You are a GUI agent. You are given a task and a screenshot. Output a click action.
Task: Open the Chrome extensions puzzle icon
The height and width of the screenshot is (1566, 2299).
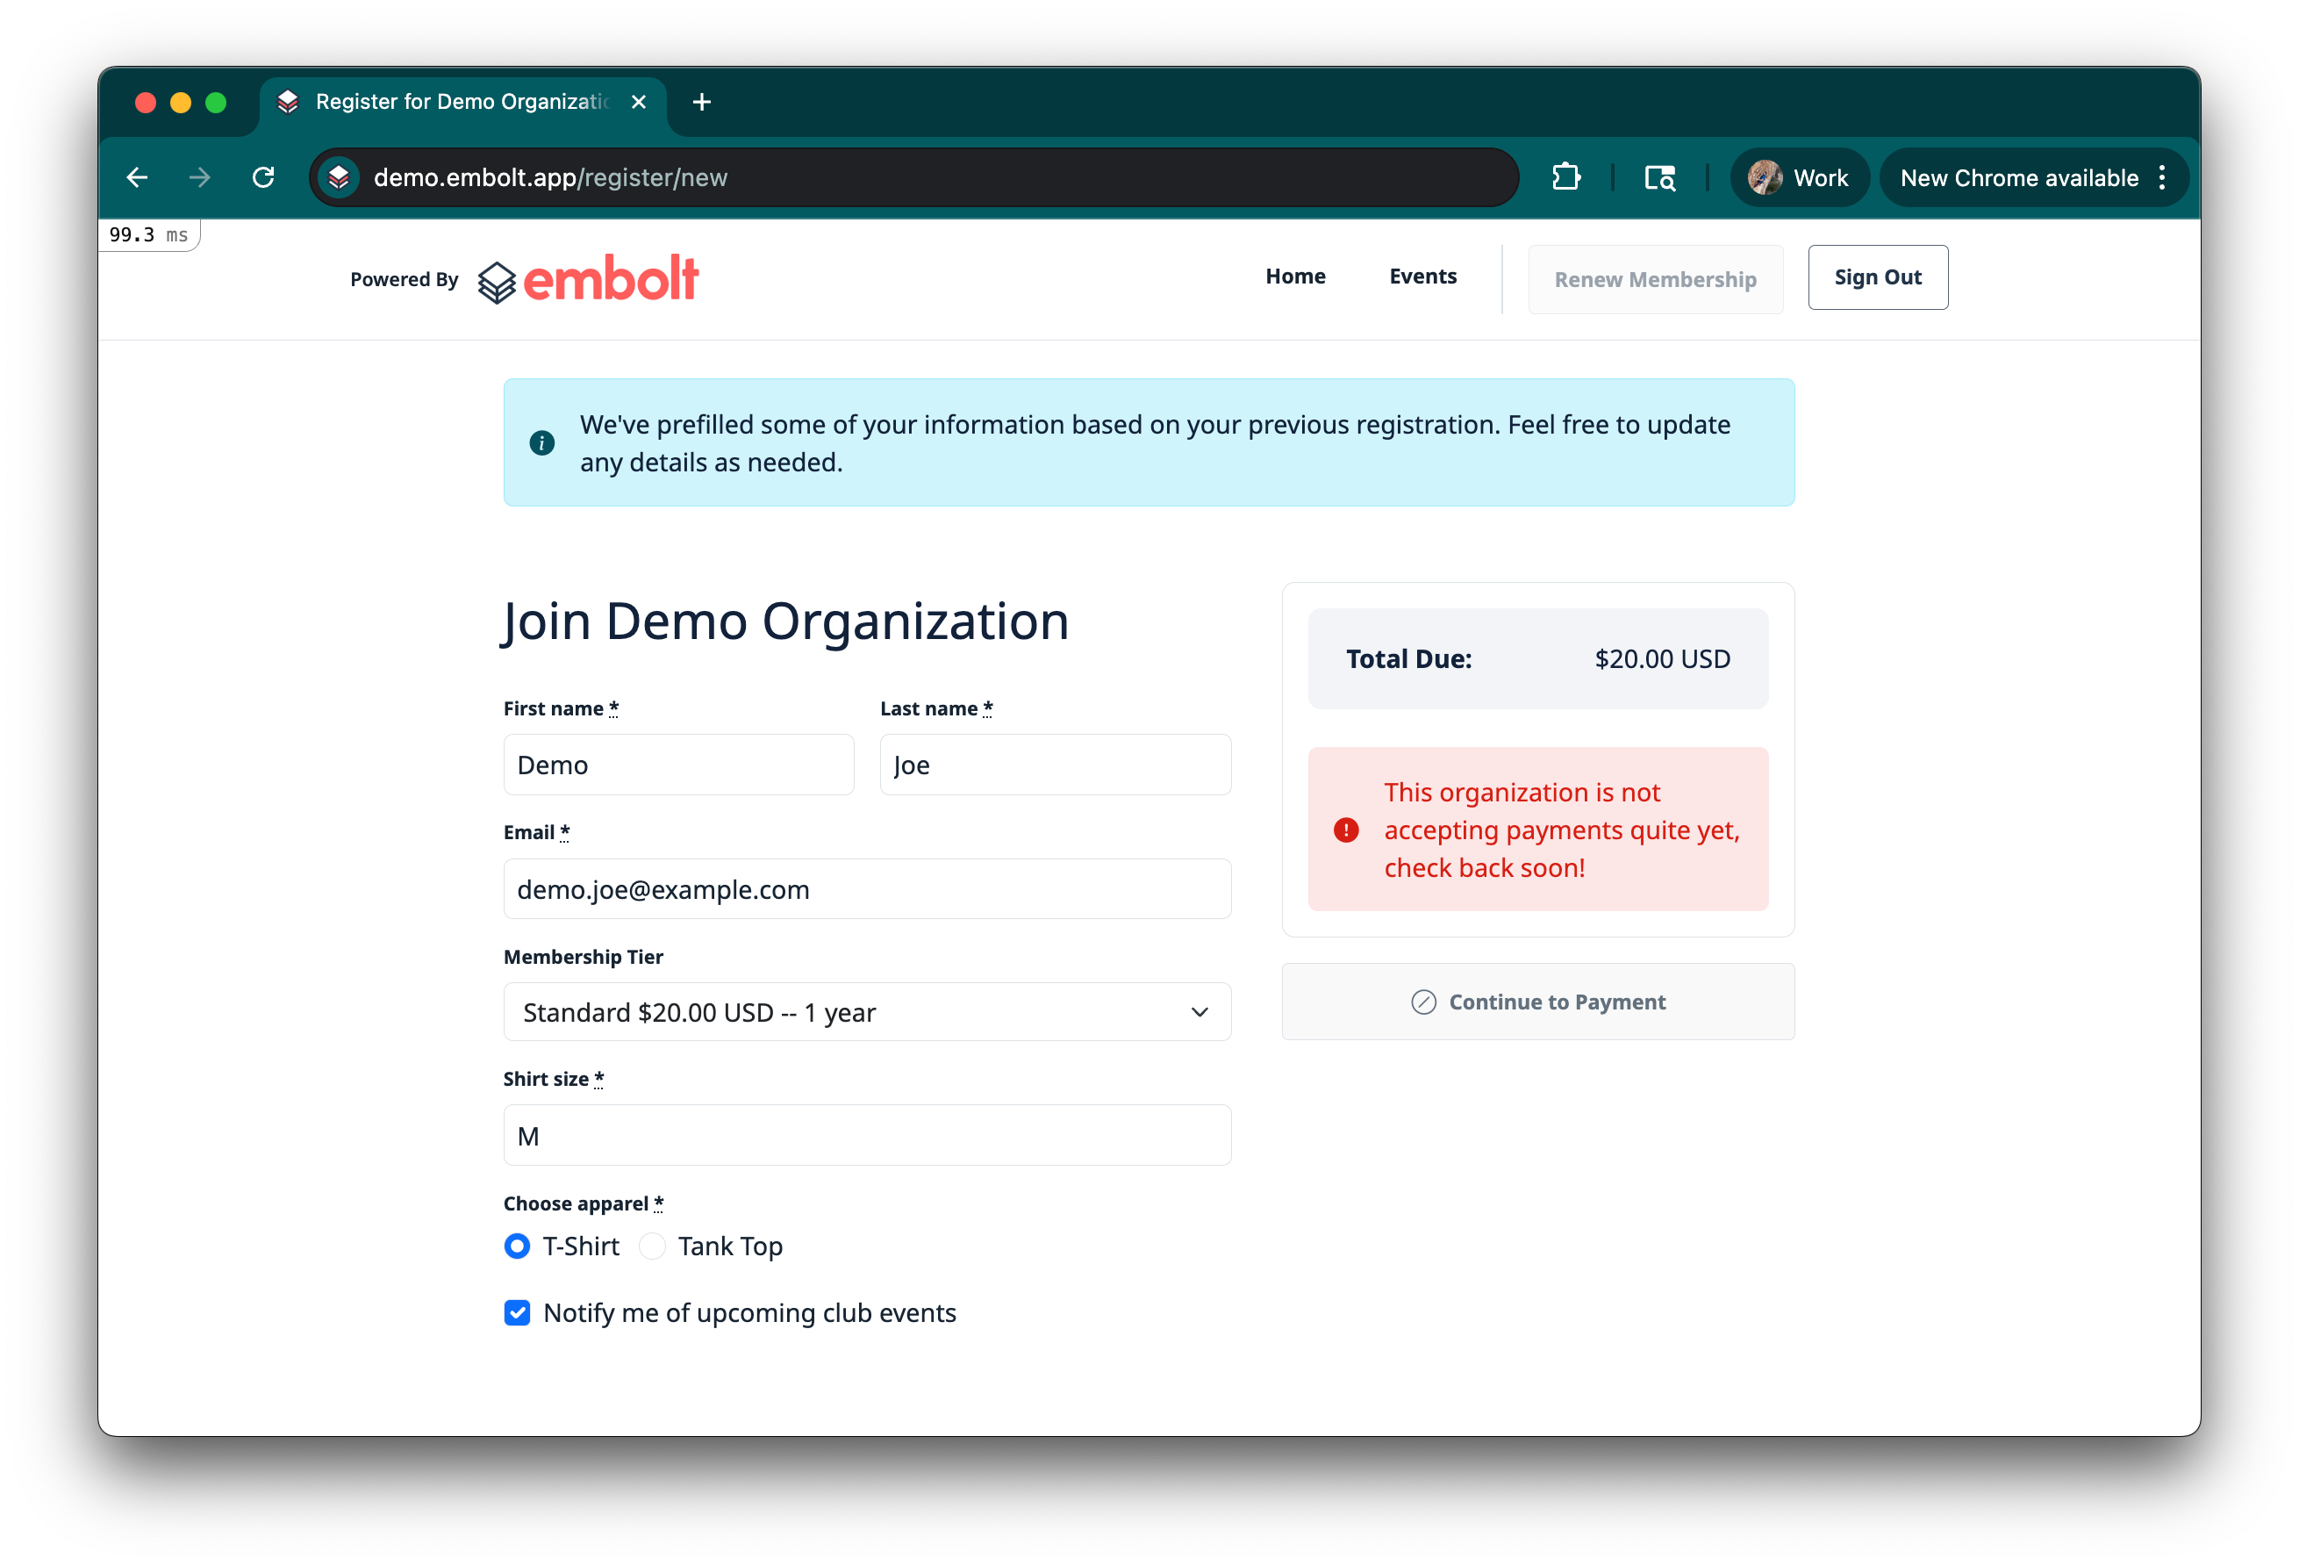pos(1566,177)
